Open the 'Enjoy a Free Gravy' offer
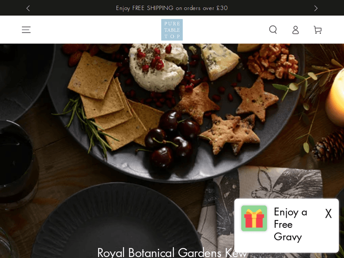Viewport: 344px width, 258px height. click(x=290, y=225)
